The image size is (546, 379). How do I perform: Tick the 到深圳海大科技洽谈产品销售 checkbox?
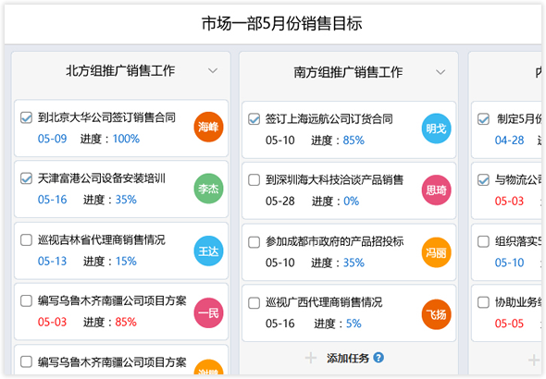point(254,179)
